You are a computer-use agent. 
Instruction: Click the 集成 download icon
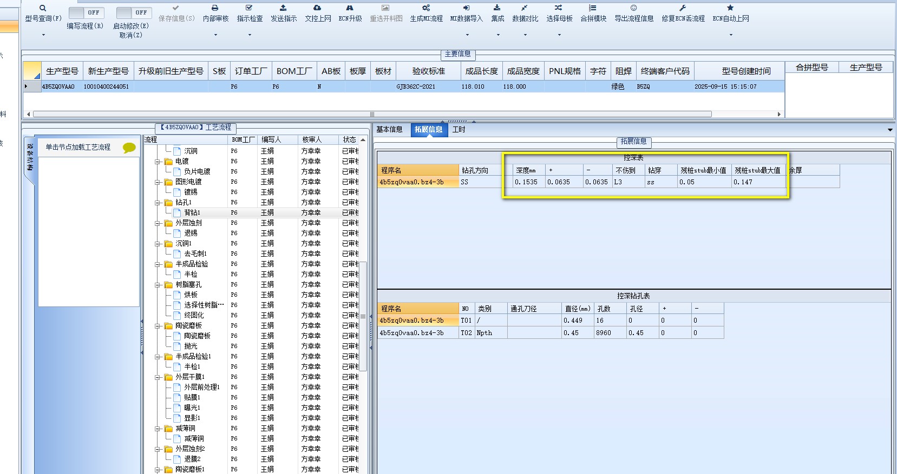(497, 8)
